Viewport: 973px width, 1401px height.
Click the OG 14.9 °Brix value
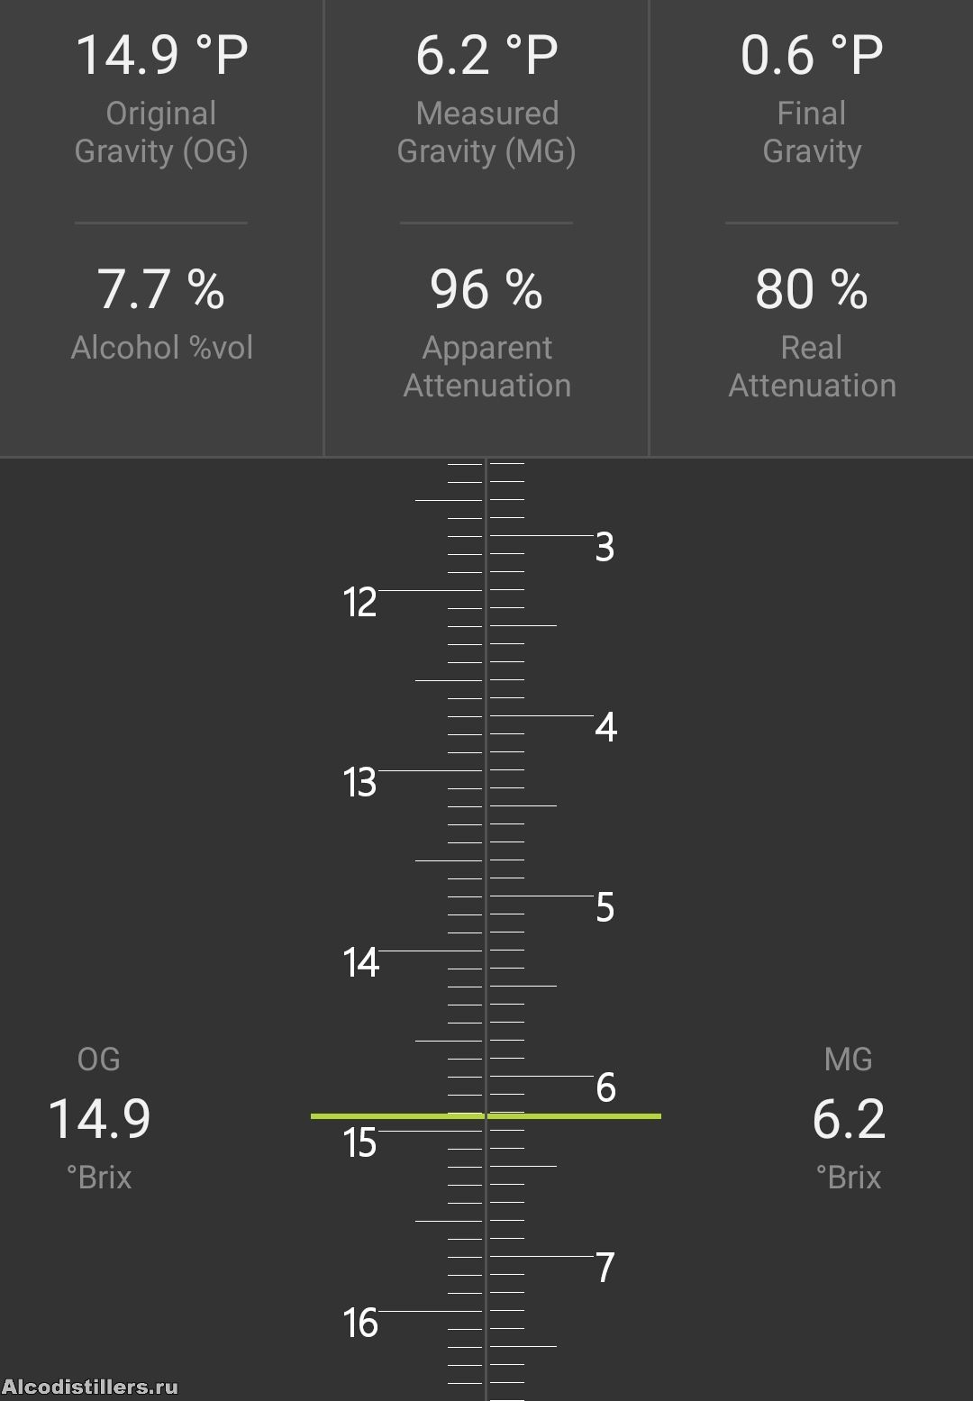(99, 1119)
